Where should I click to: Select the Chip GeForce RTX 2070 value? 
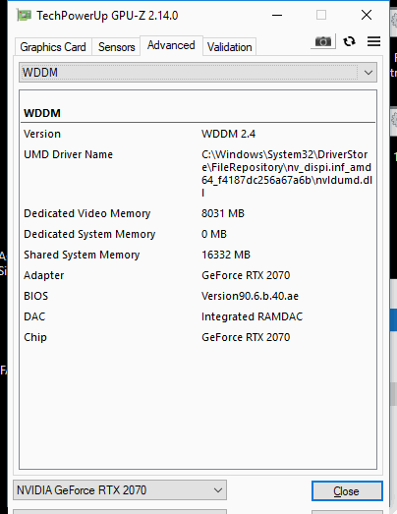(x=246, y=337)
